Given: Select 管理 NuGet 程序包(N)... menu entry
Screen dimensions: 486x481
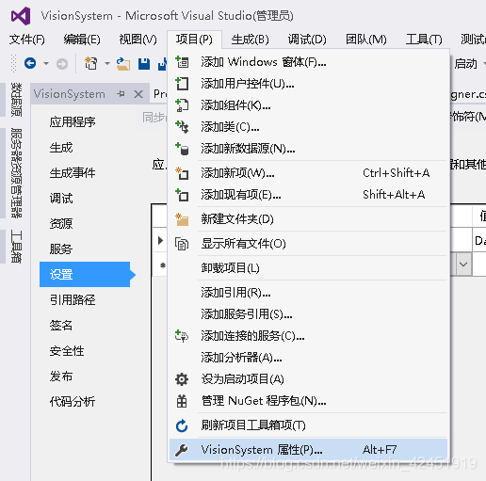Looking at the screenshot, I should [x=308, y=401].
